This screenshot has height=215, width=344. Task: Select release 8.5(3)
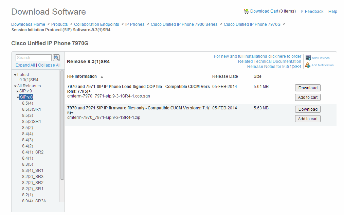click(28, 115)
